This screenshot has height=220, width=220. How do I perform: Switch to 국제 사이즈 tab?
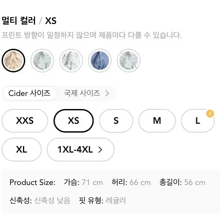86,93
